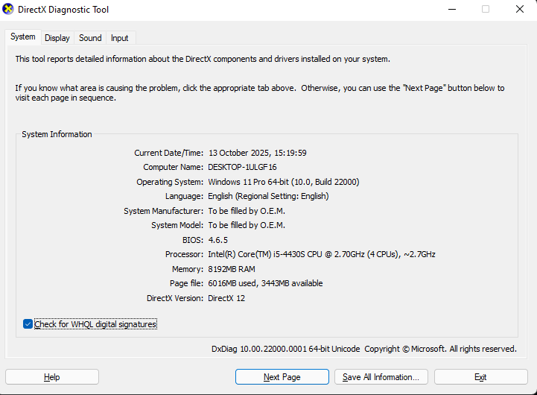This screenshot has height=395, width=537.
Task: Click Save All Information button
Action: [x=381, y=377]
